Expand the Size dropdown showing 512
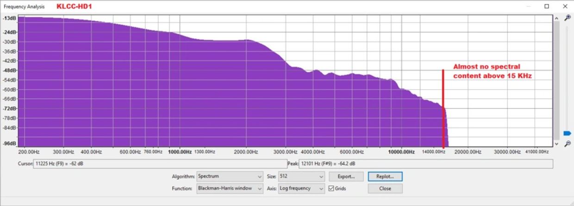 (x=301, y=176)
